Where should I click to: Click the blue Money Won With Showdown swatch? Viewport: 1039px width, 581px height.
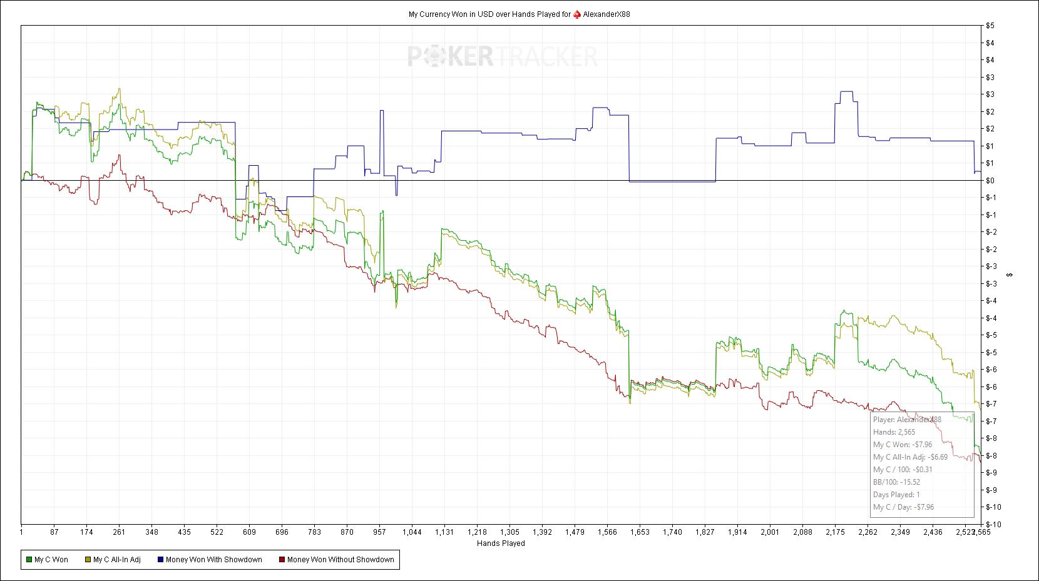pos(160,560)
